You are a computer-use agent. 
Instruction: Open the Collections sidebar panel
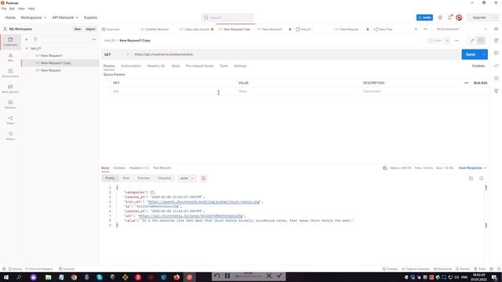click(10, 42)
